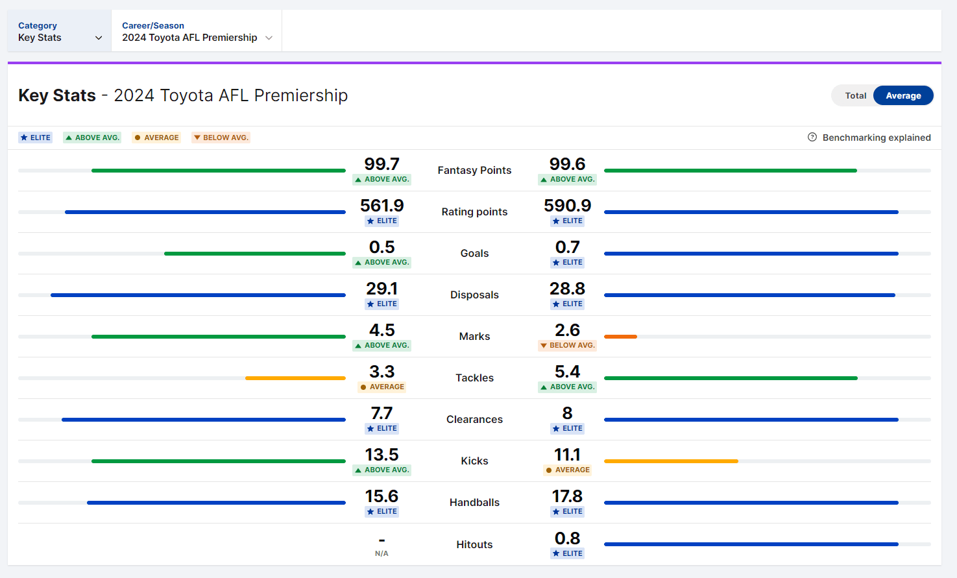Click the ELITE badge under 0.8 Hitouts
Viewport: 957px width, 578px height.
(567, 553)
